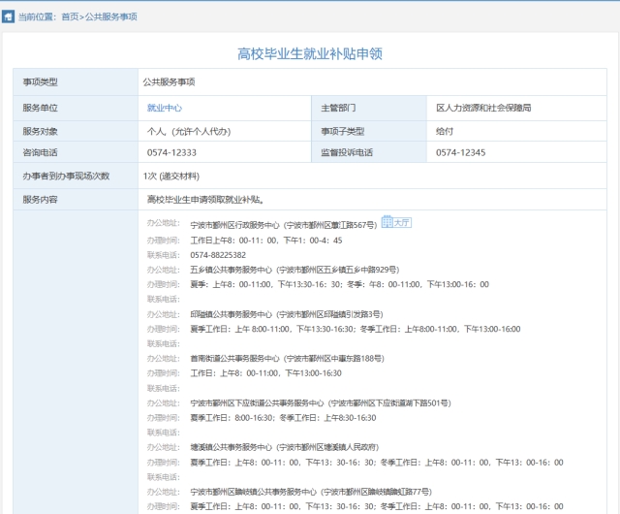Go to 首页 via the breadcrumb

[x=70, y=16]
